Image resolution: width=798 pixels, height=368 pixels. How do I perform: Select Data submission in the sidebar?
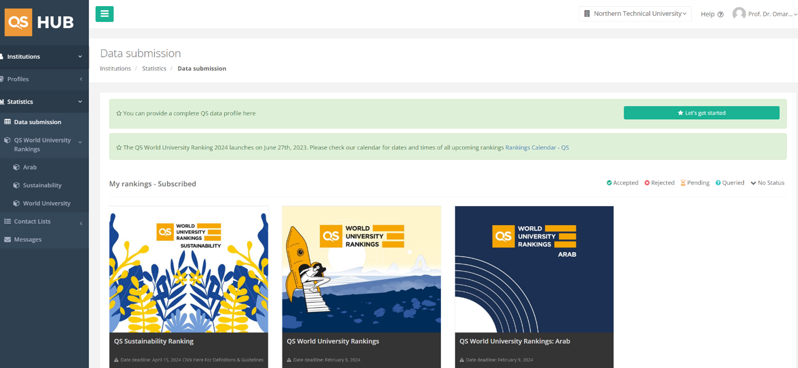click(x=37, y=122)
